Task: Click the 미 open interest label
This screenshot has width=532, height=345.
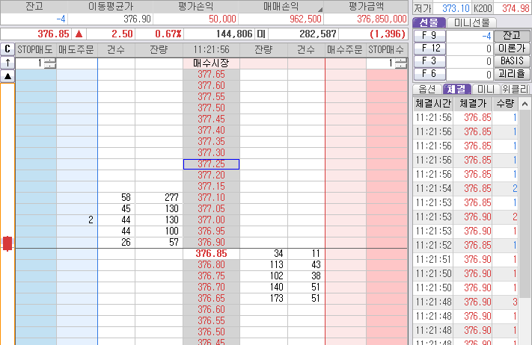Action: tap(261, 34)
